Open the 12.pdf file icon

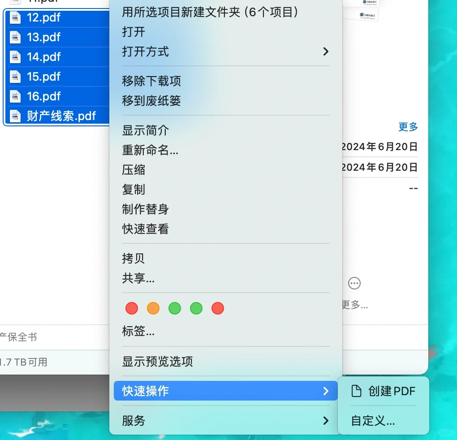pyautogui.click(x=16, y=18)
